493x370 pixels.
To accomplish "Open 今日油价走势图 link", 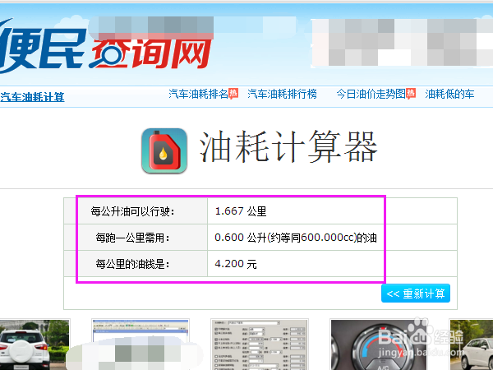I will point(371,94).
